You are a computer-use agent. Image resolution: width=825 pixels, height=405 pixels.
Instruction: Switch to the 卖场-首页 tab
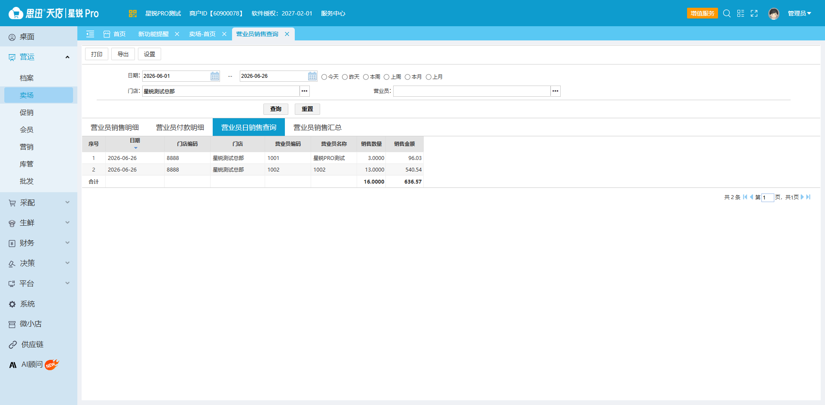click(202, 34)
